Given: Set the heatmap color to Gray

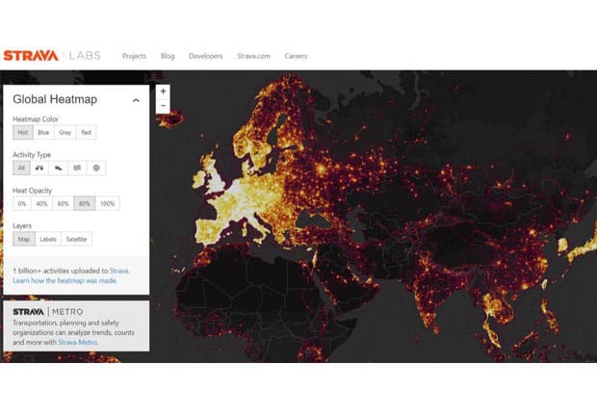Looking at the screenshot, I should click(x=65, y=133).
